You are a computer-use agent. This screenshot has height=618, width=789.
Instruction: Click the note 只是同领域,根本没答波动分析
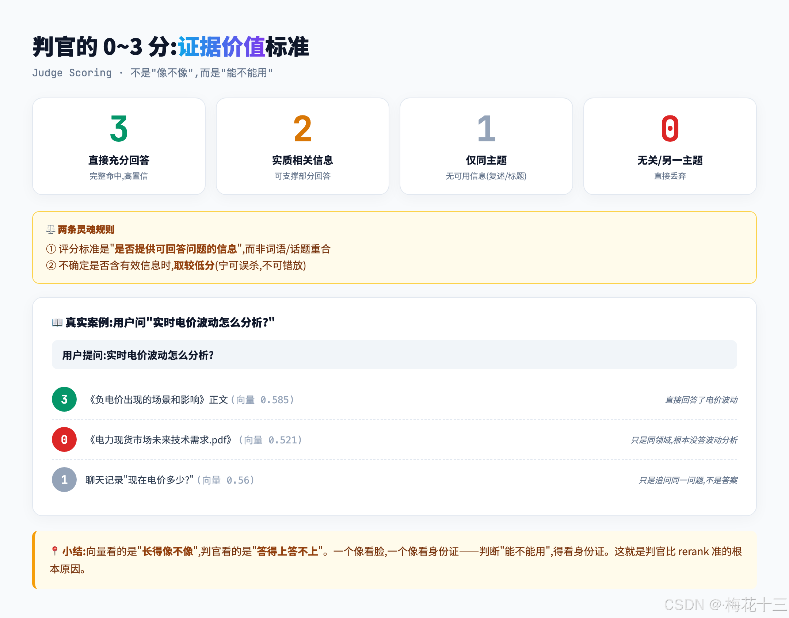point(684,440)
